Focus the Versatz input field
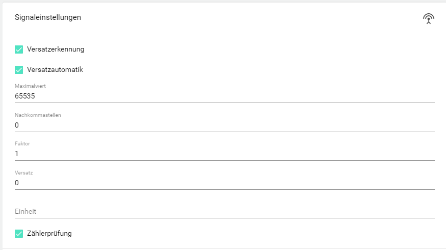This screenshot has width=446, height=250. tap(224, 183)
